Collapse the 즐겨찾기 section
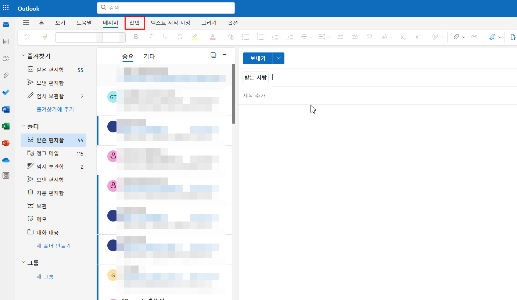Image resolution: width=517 pixels, height=300 pixels. click(x=24, y=56)
